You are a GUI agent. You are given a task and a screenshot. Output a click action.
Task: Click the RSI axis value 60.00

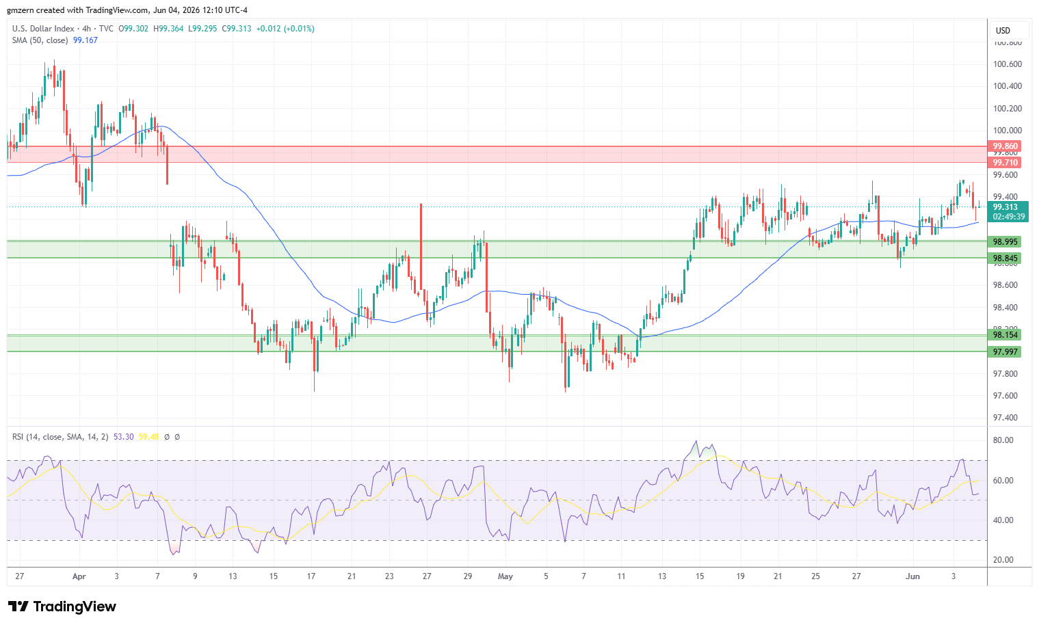[1003, 481]
